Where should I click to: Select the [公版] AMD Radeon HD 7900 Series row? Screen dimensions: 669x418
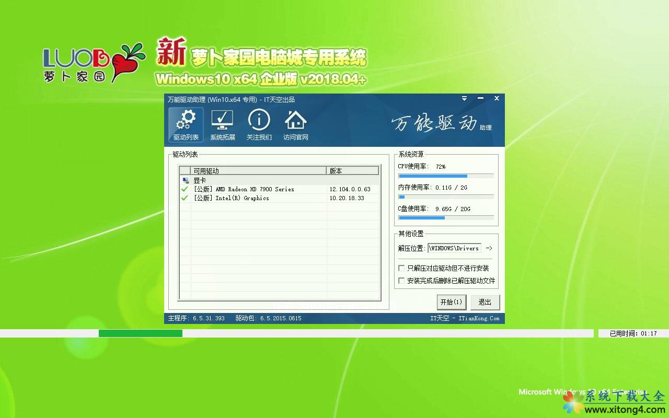click(x=279, y=189)
